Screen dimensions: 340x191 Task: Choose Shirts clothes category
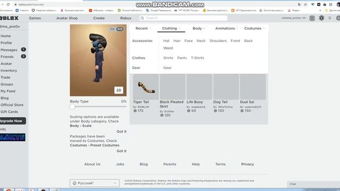pyautogui.click(x=168, y=58)
